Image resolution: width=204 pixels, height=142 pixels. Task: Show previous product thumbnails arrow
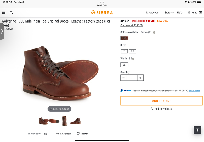point(36,121)
